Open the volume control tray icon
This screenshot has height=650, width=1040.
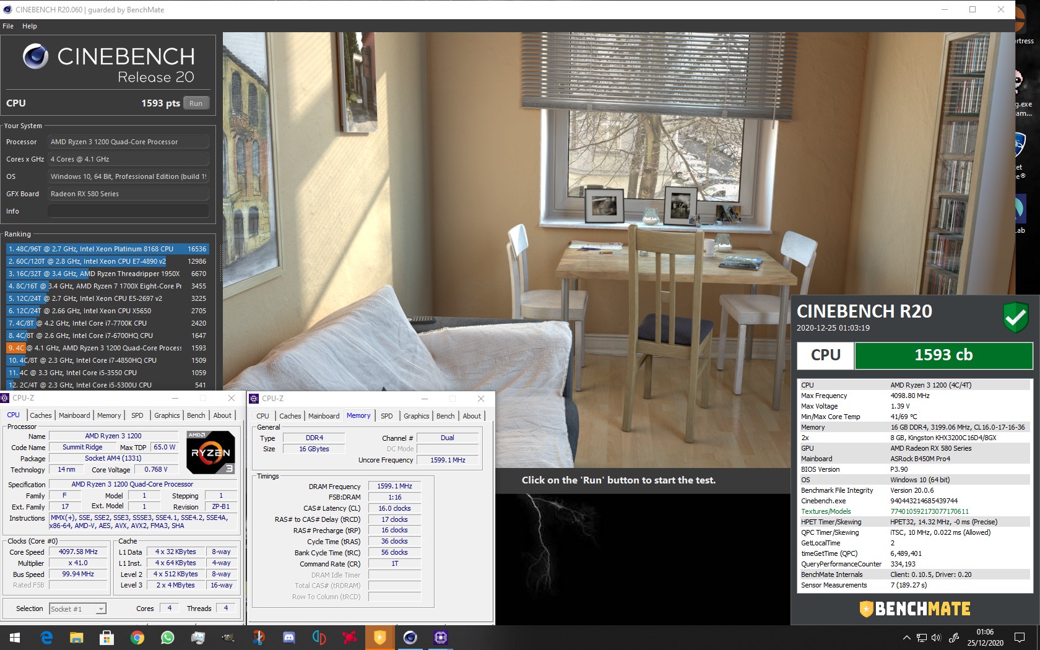pos(936,638)
